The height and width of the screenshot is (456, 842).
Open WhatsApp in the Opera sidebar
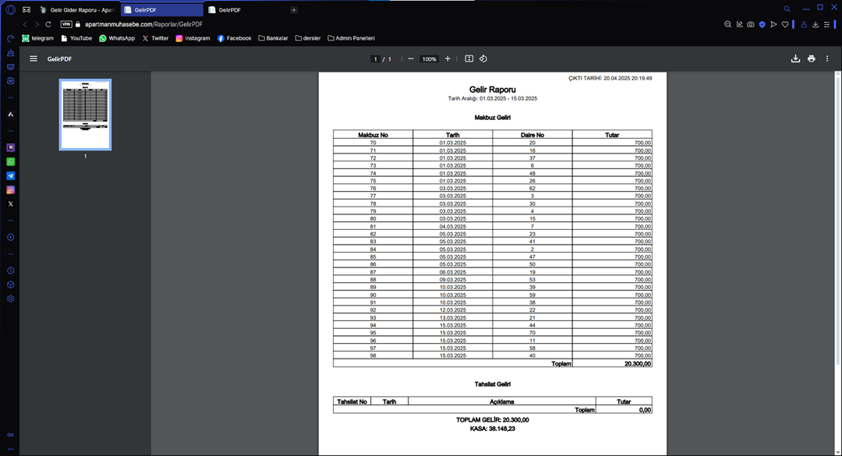pos(11,161)
